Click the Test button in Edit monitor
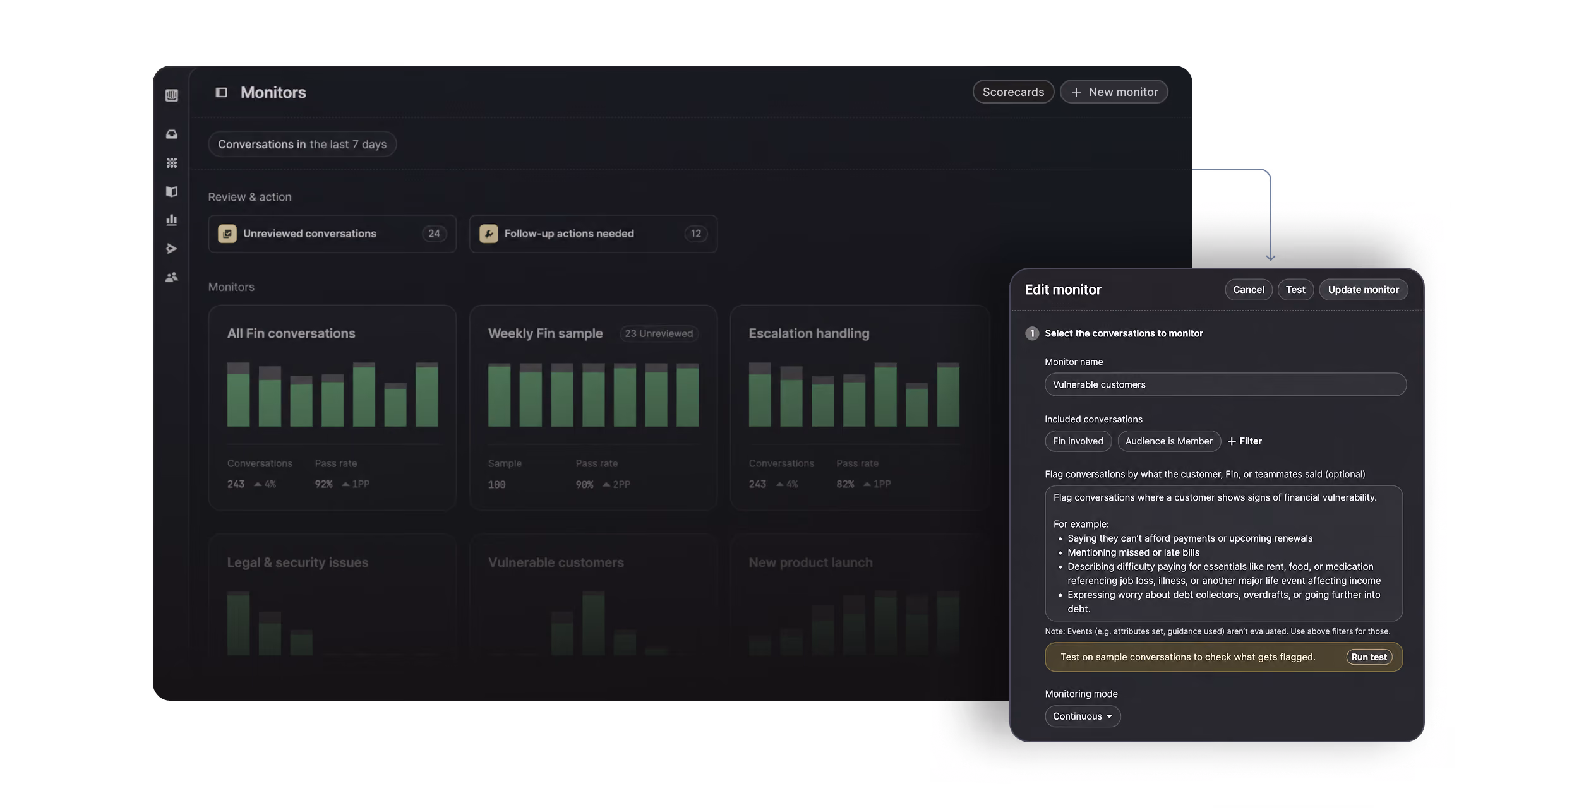1579x808 pixels. point(1295,290)
